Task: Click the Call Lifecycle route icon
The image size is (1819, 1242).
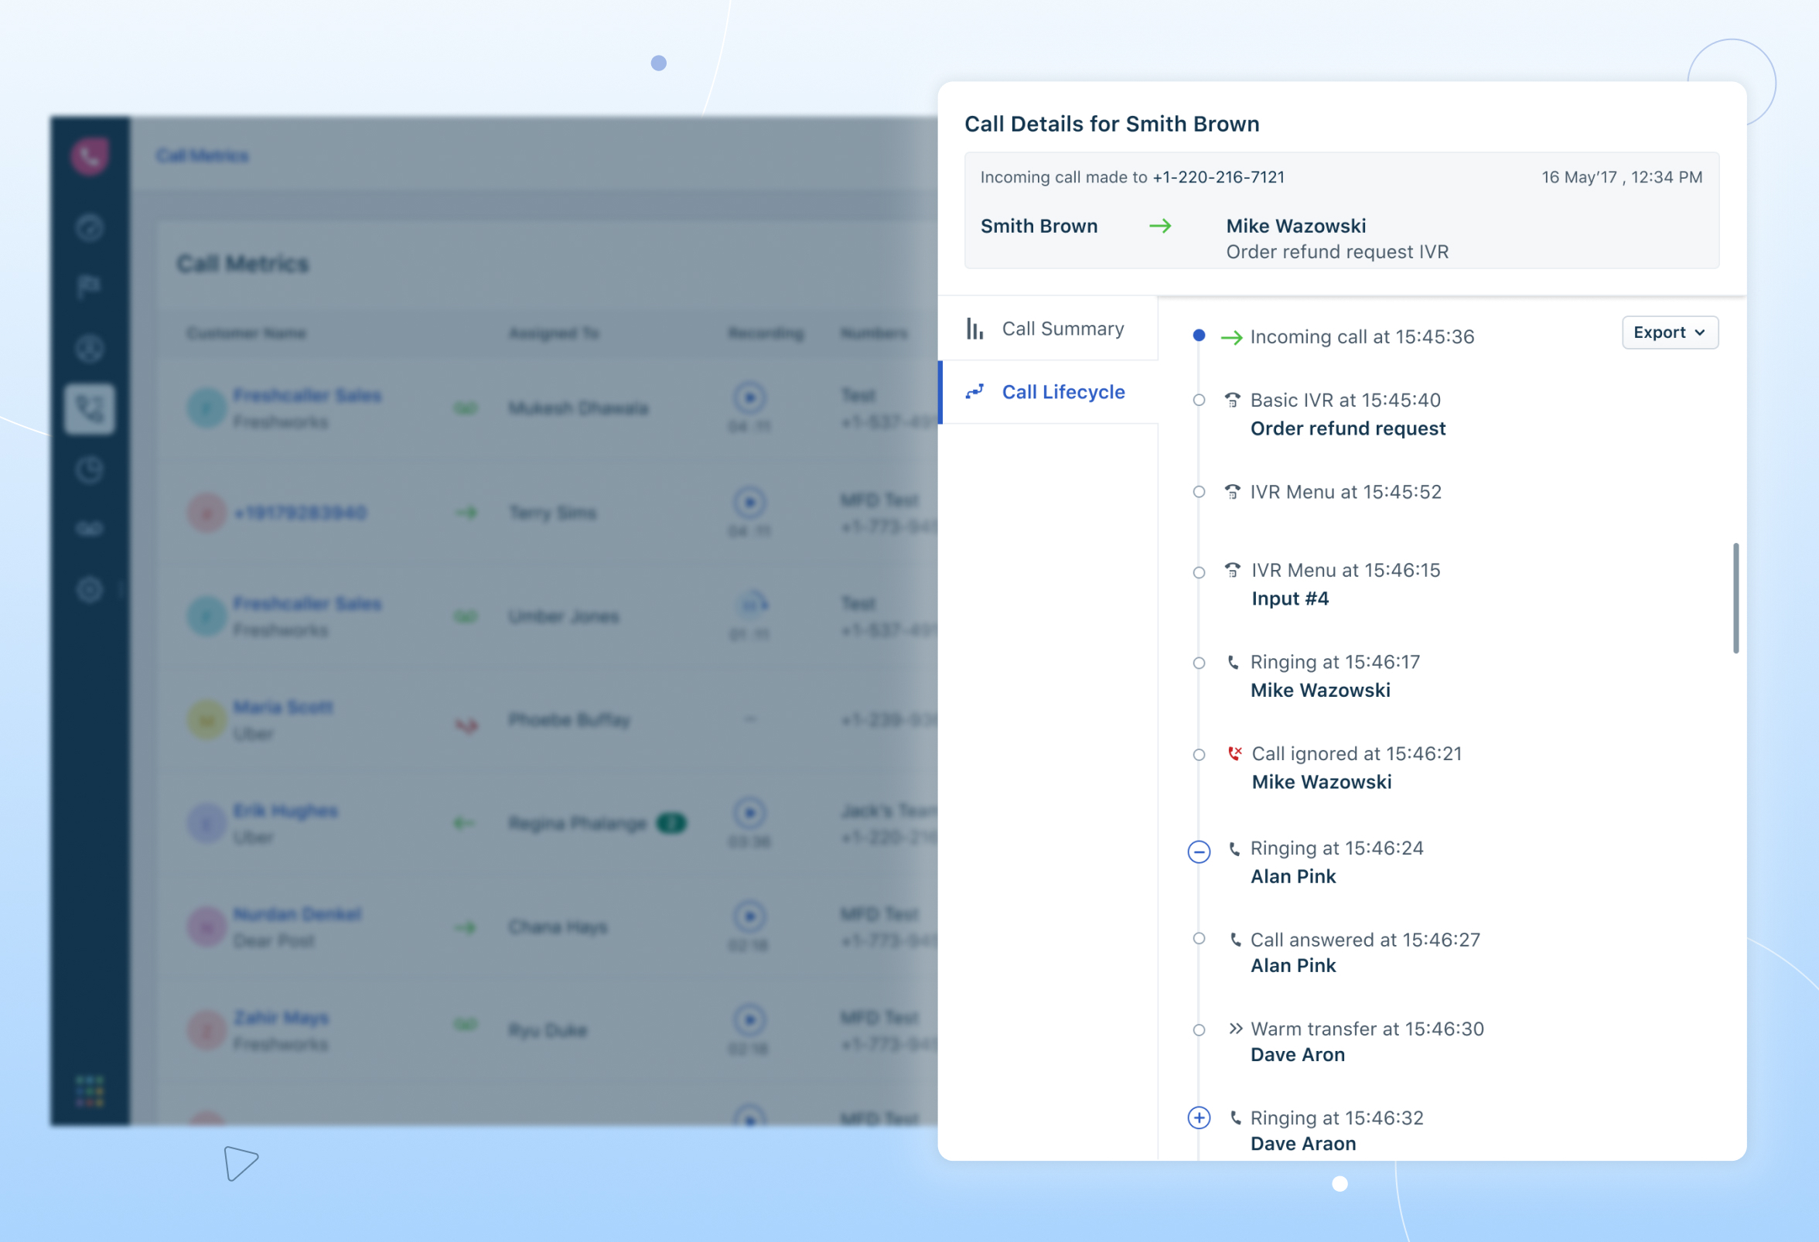Action: click(974, 391)
